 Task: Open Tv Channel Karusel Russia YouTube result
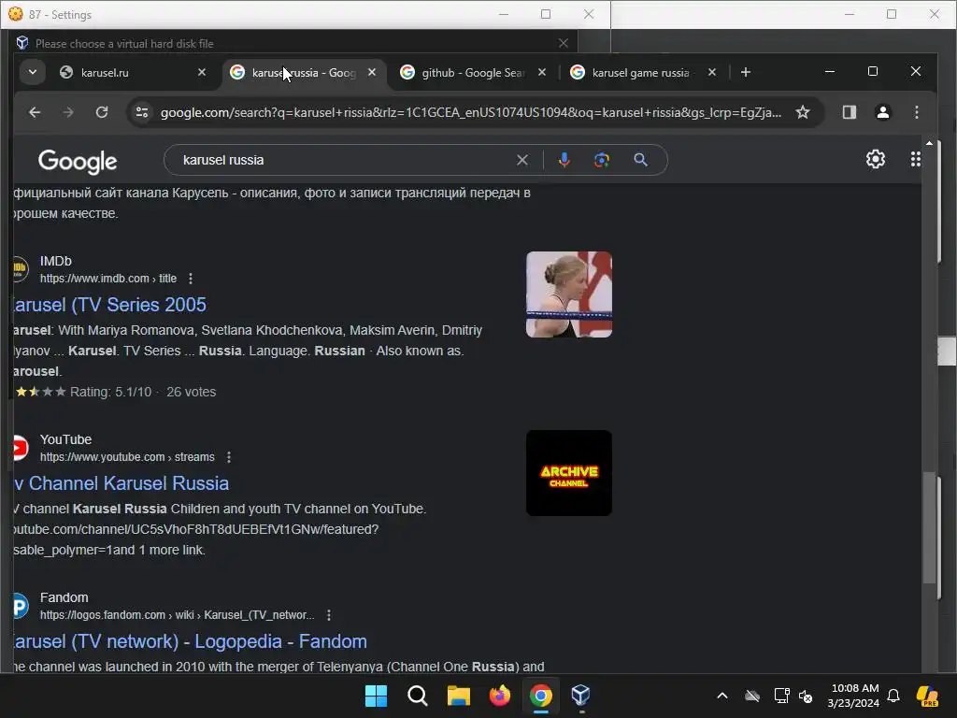click(121, 483)
